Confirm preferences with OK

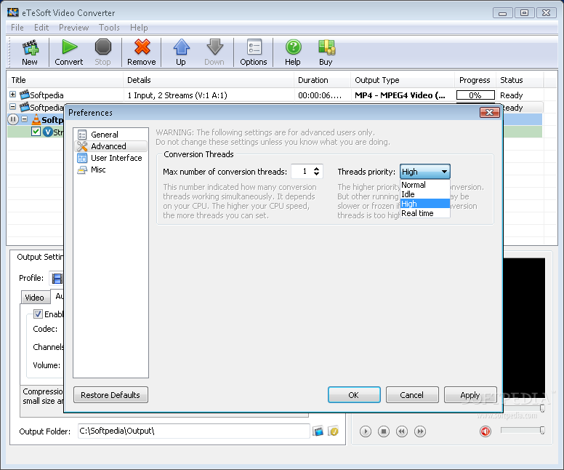point(354,395)
